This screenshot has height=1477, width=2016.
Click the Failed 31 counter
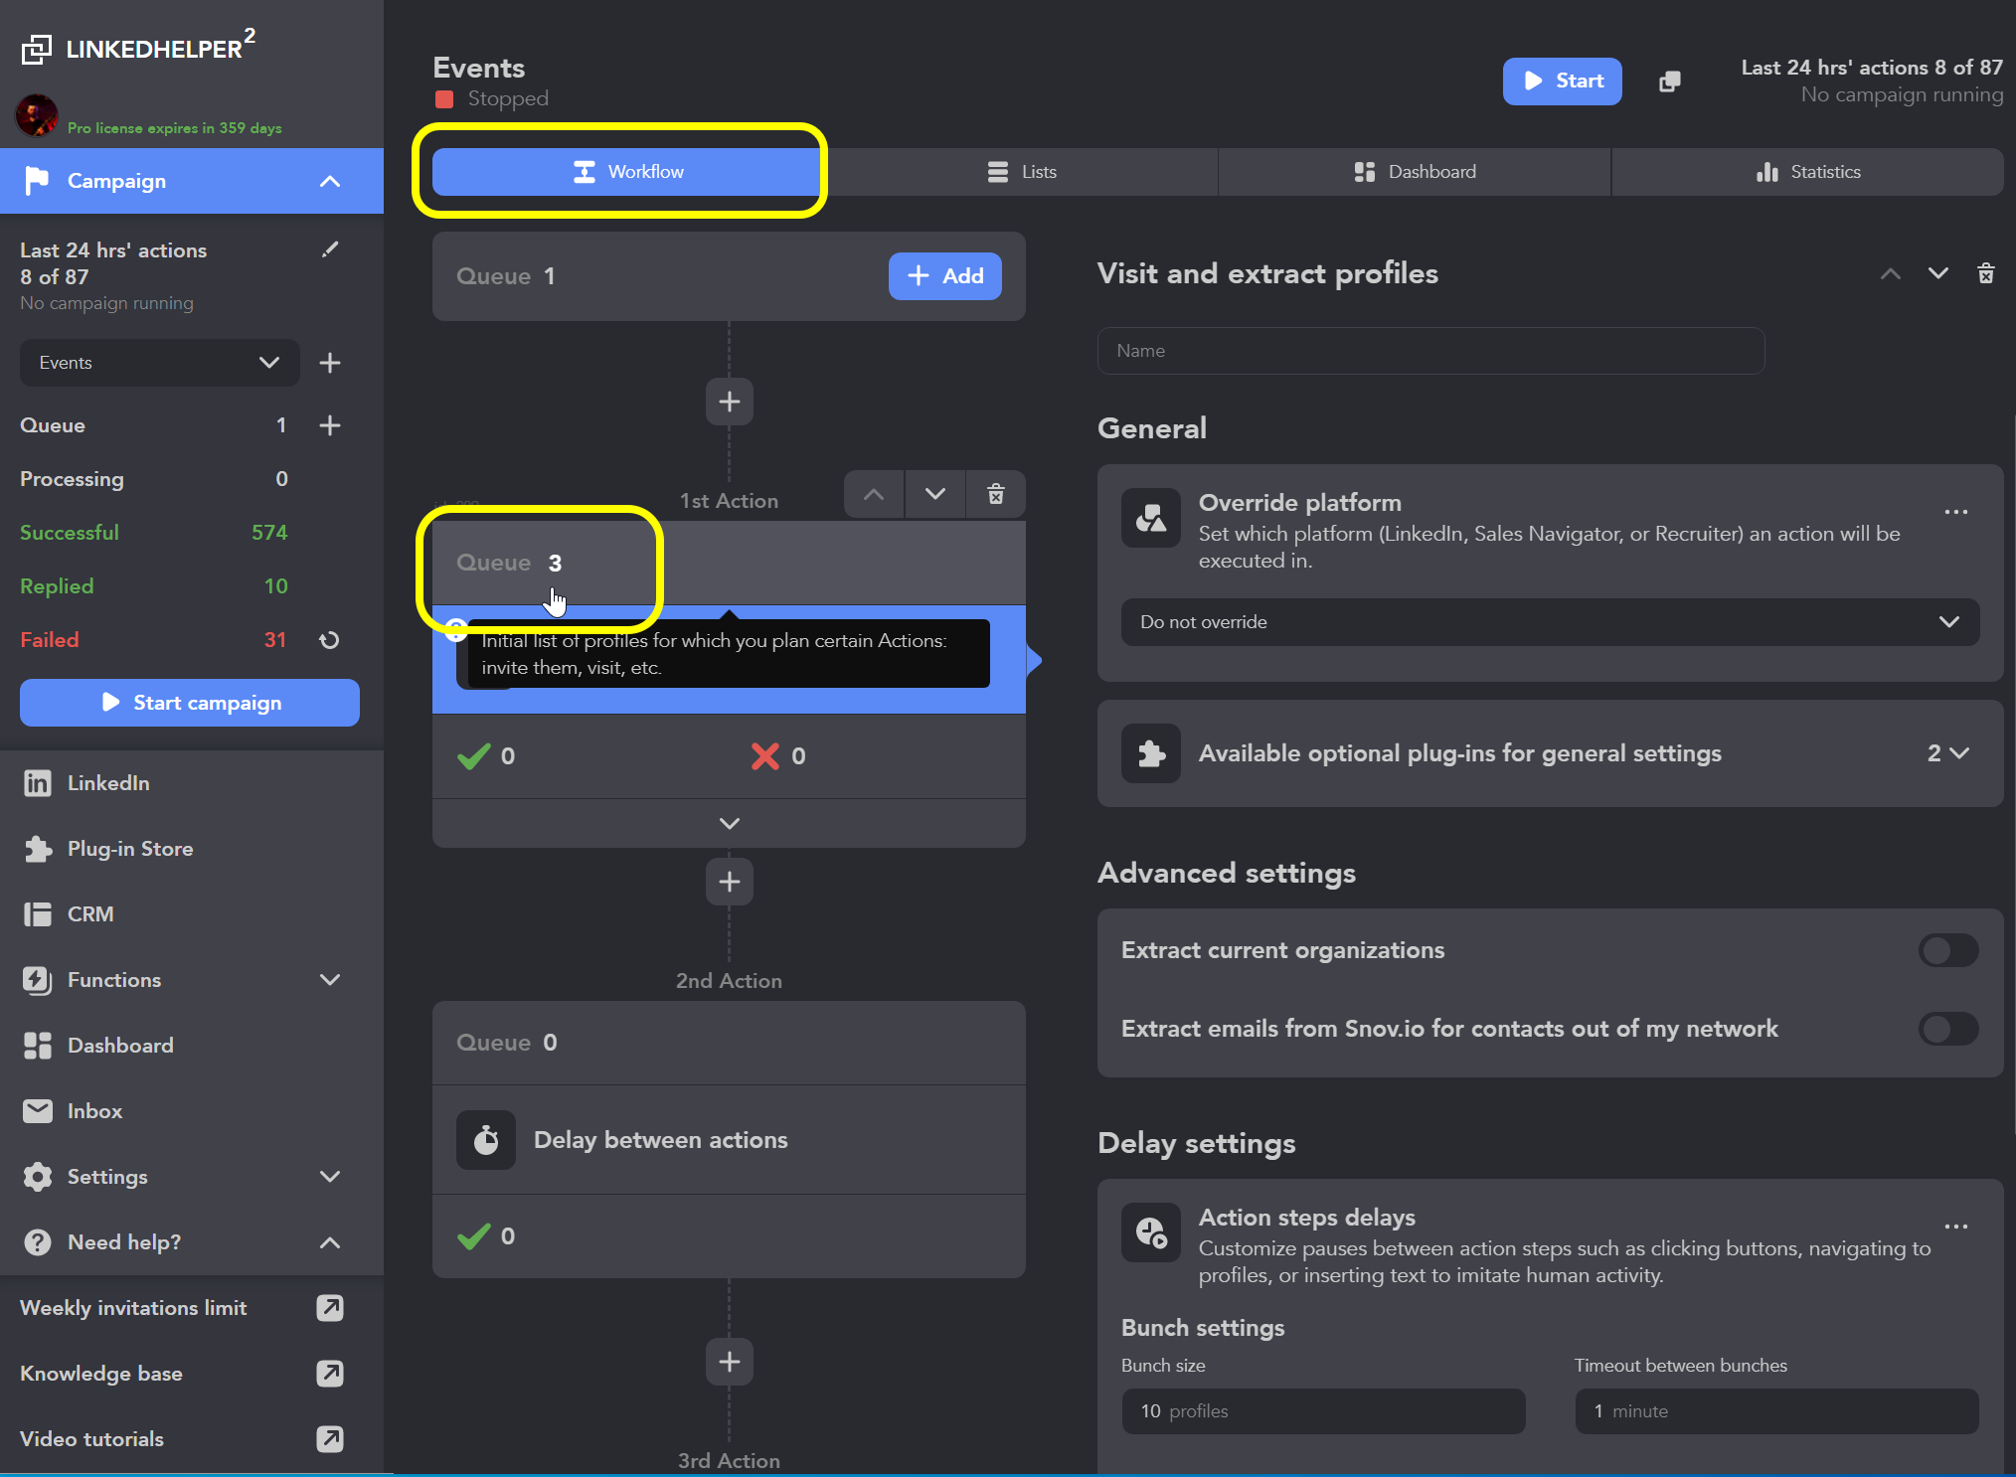[154, 640]
